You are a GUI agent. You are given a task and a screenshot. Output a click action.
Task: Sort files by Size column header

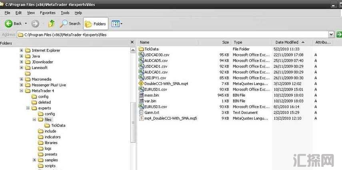click(226, 42)
